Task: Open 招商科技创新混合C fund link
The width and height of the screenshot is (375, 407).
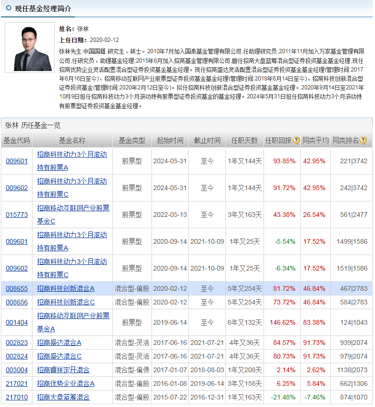Action: tap(66, 303)
